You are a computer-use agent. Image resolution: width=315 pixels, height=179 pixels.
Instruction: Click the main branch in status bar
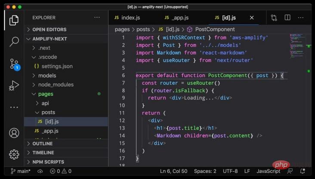(x=20, y=171)
